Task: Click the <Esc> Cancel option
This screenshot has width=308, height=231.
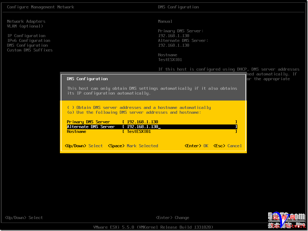Action: pyautogui.click(x=227, y=146)
